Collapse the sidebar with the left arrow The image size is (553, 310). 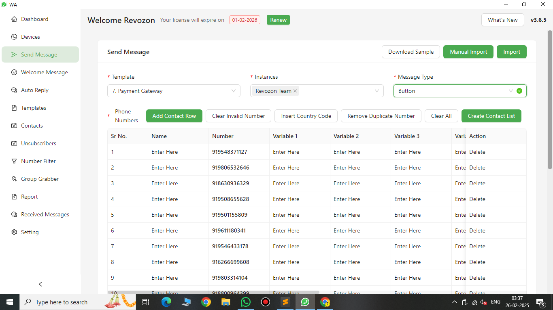40,284
